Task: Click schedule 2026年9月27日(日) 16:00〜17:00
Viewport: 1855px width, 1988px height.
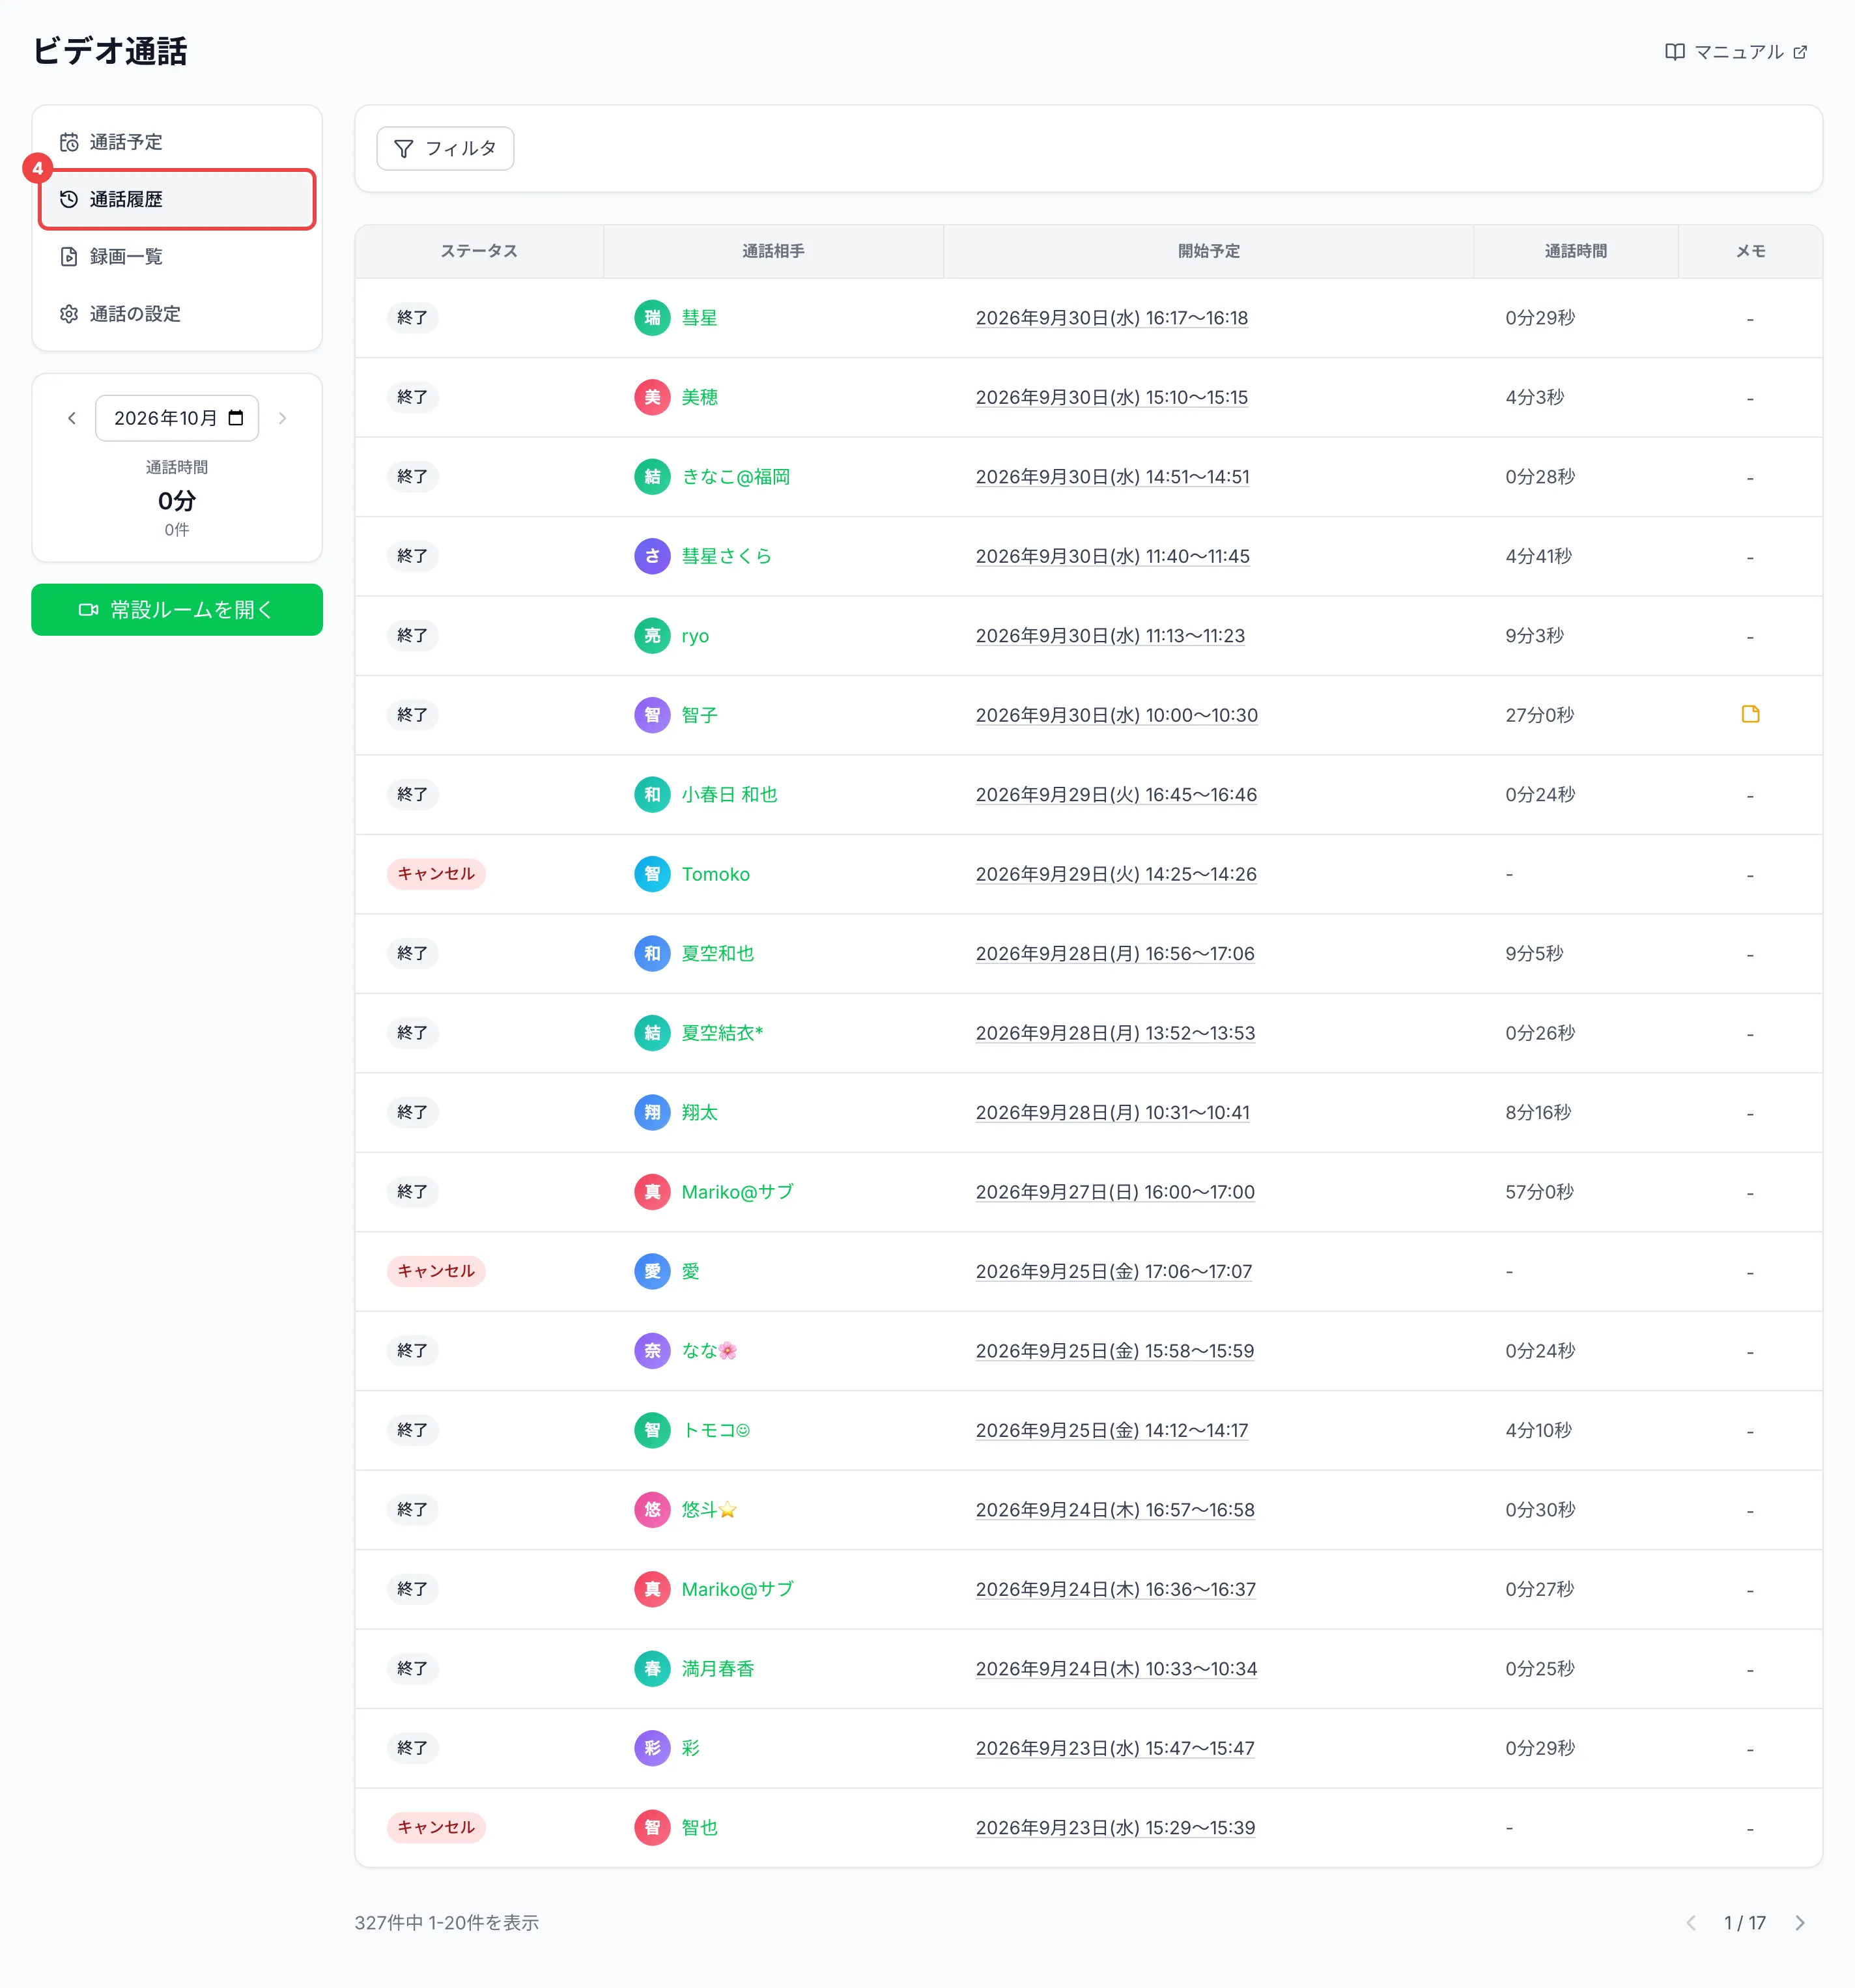Action: pyautogui.click(x=1115, y=1192)
